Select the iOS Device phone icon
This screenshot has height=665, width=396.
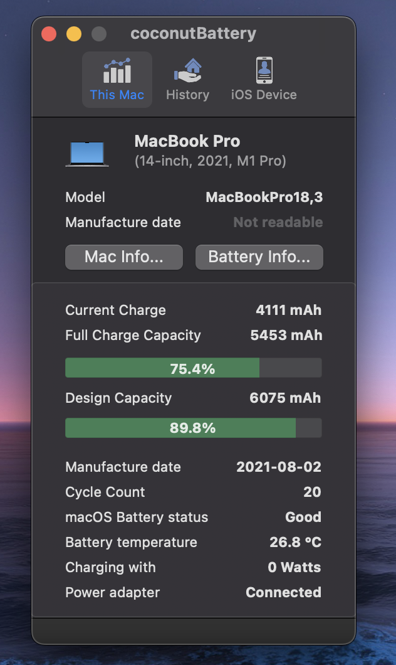(x=264, y=70)
